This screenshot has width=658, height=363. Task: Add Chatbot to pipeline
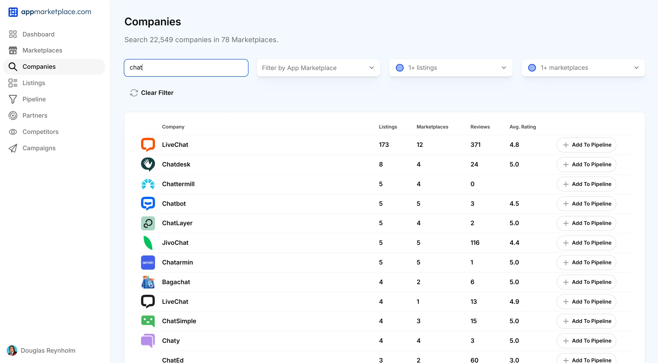coord(586,204)
